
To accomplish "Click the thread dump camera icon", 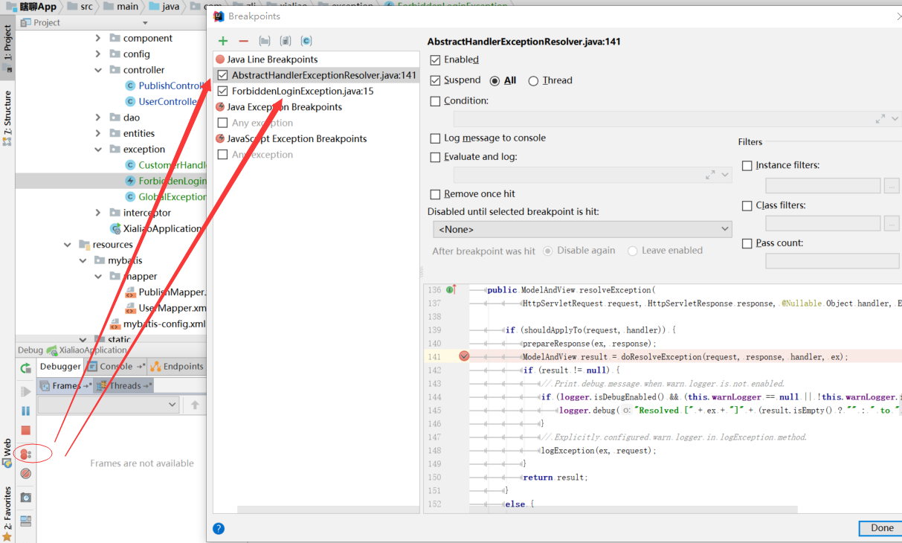I will pos(26,497).
